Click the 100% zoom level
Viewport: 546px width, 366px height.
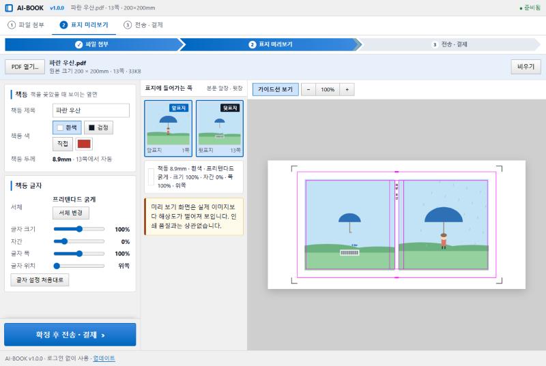(x=328, y=90)
